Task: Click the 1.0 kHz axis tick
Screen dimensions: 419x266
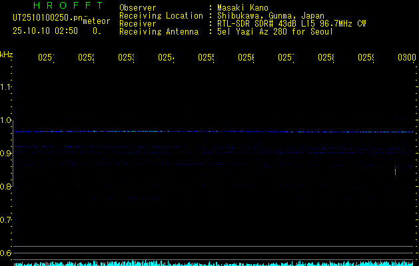Action: pyautogui.click(x=7, y=120)
